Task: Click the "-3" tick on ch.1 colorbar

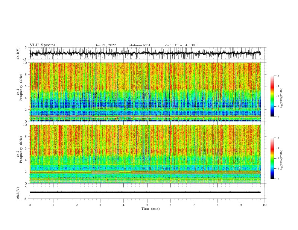Action: 277,76
